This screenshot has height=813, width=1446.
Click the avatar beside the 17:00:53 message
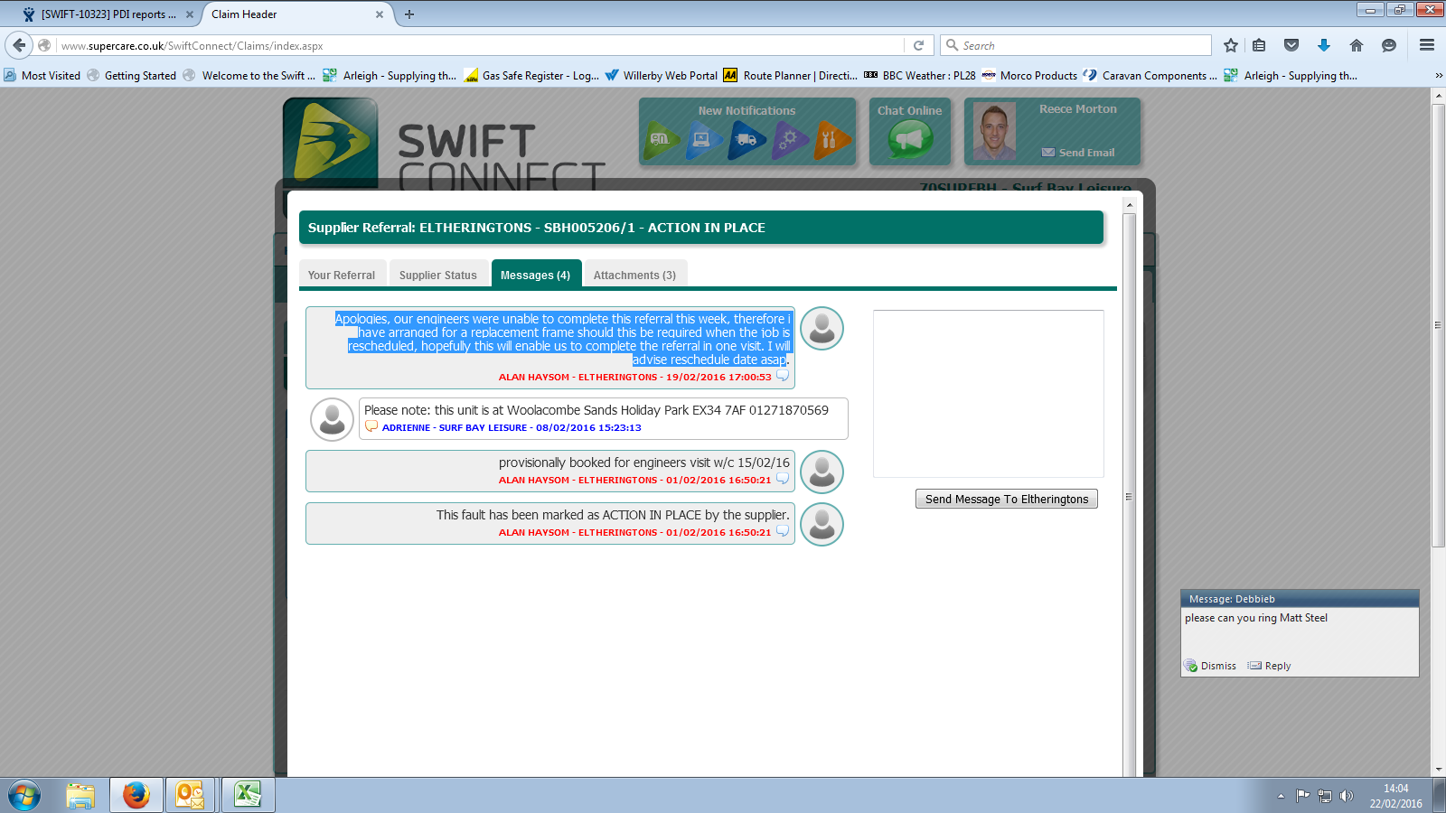[x=822, y=328]
